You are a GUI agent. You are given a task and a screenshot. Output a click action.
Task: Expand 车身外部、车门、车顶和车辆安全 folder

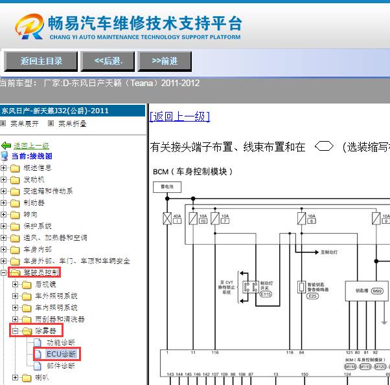(x=3, y=261)
